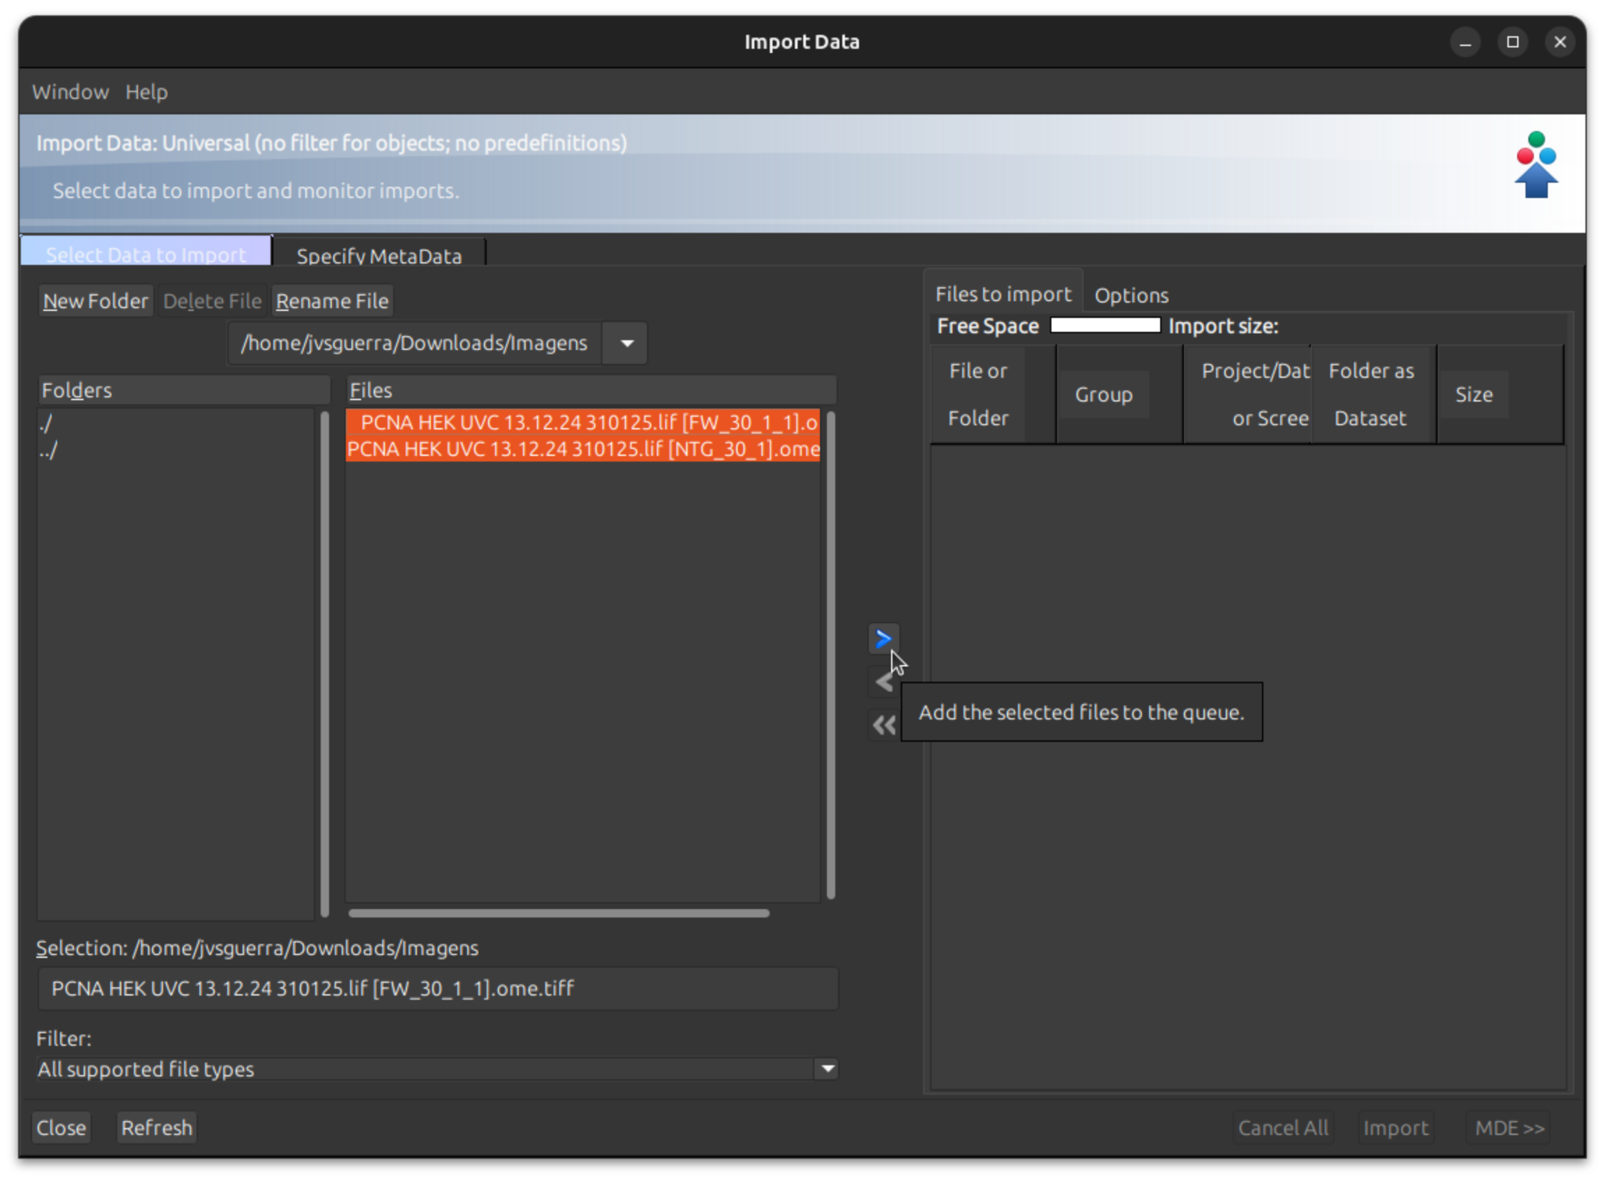Switch to the Specify MetaData tab

379,255
